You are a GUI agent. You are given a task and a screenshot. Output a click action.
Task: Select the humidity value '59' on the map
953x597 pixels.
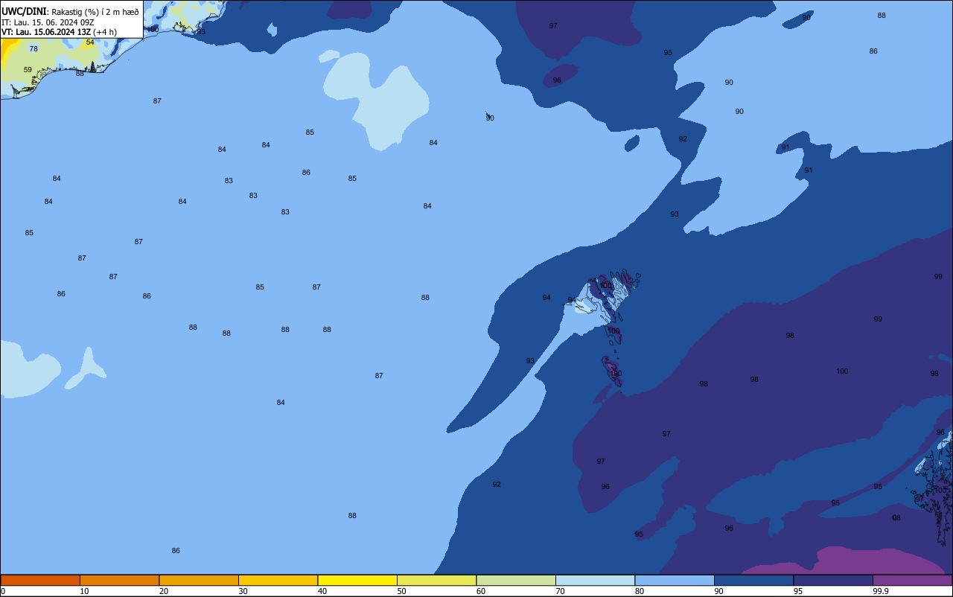(28, 70)
